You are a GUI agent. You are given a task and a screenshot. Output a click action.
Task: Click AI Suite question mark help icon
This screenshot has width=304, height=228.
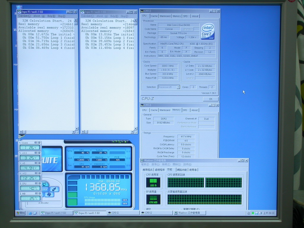[x=116, y=142]
